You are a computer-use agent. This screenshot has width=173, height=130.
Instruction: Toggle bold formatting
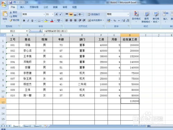(x=24, y=20)
